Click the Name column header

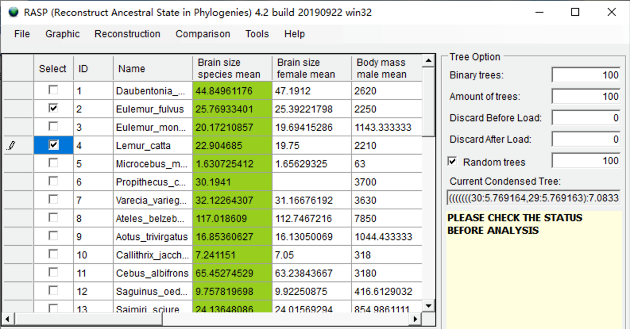(153, 68)
